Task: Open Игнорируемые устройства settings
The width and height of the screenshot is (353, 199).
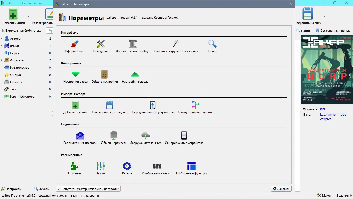Action: tap(184, 138)
